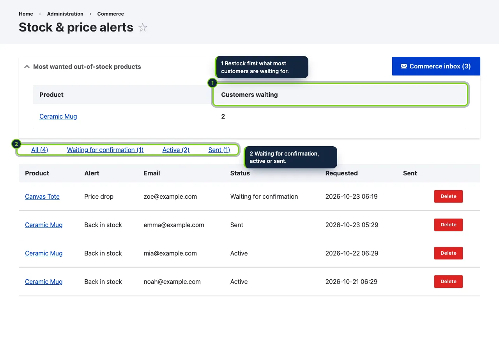Click the requested date 2026-10-23 05:29
Viewport: 499px width, 350px height.
pos(352,225)
